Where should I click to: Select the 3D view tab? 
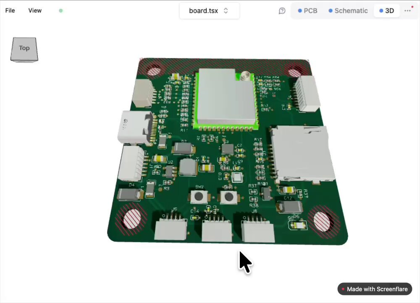[x=386, y=11]
